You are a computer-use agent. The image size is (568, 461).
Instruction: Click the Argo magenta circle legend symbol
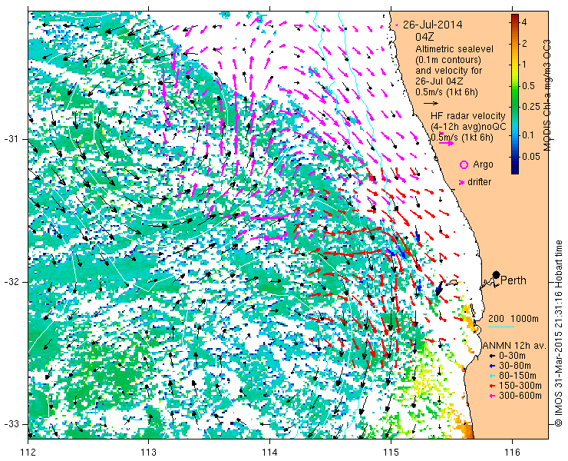[464, 164]
